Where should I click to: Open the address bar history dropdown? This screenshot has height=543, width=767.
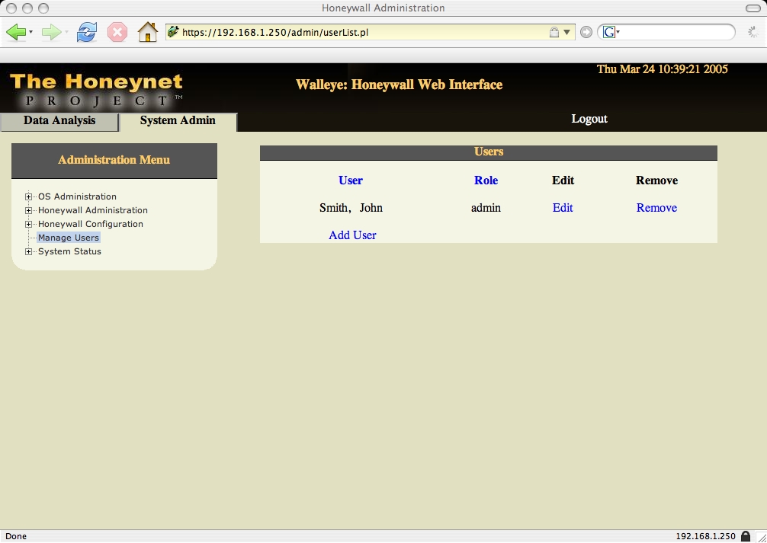pyautogui.click(x=567, y=32)
